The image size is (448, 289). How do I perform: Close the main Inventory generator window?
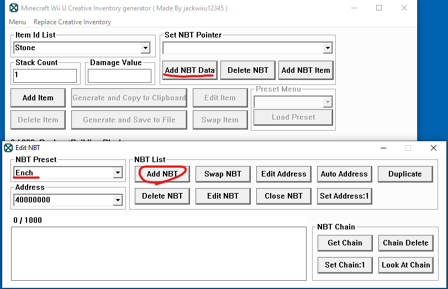coord(404,8)
